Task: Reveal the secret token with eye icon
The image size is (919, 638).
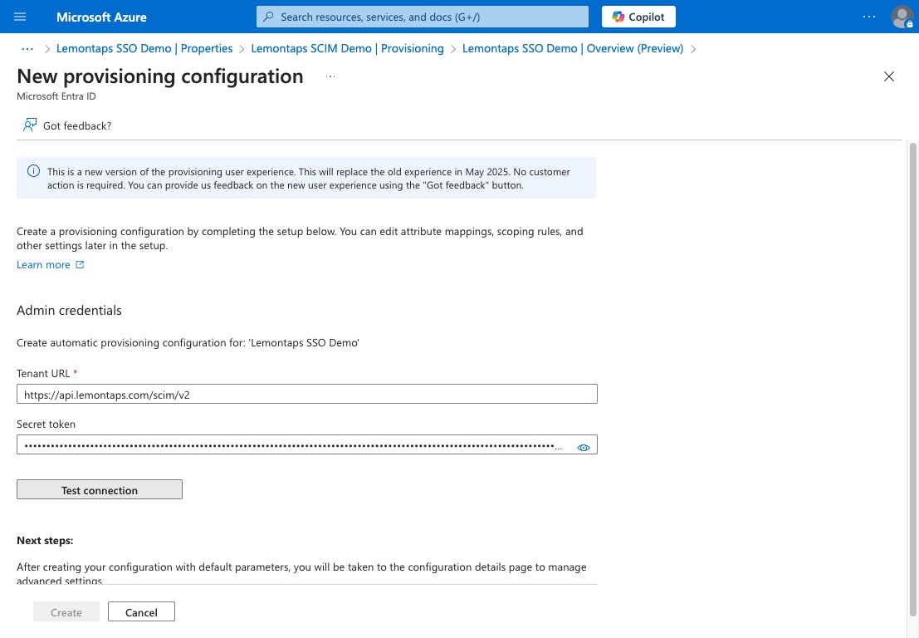Action: coord(583,448)
